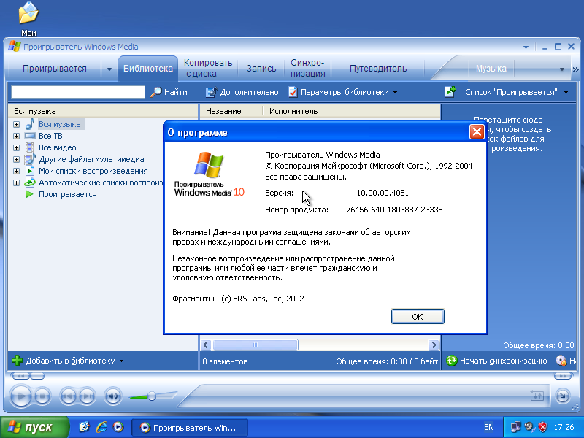
Task: Click Начать синхронизацию to start sync
Action: point(496,361)
